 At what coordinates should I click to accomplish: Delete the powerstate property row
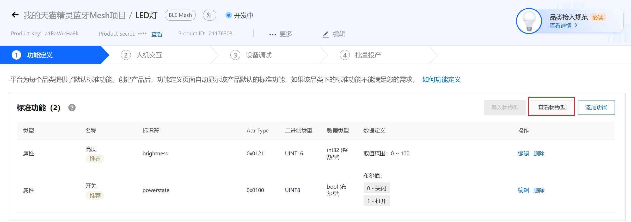pos(539,190)
